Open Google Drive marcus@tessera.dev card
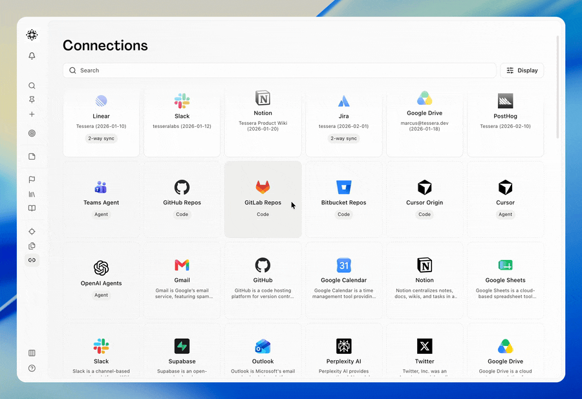 pyautogui.click(x=425, y=122)
